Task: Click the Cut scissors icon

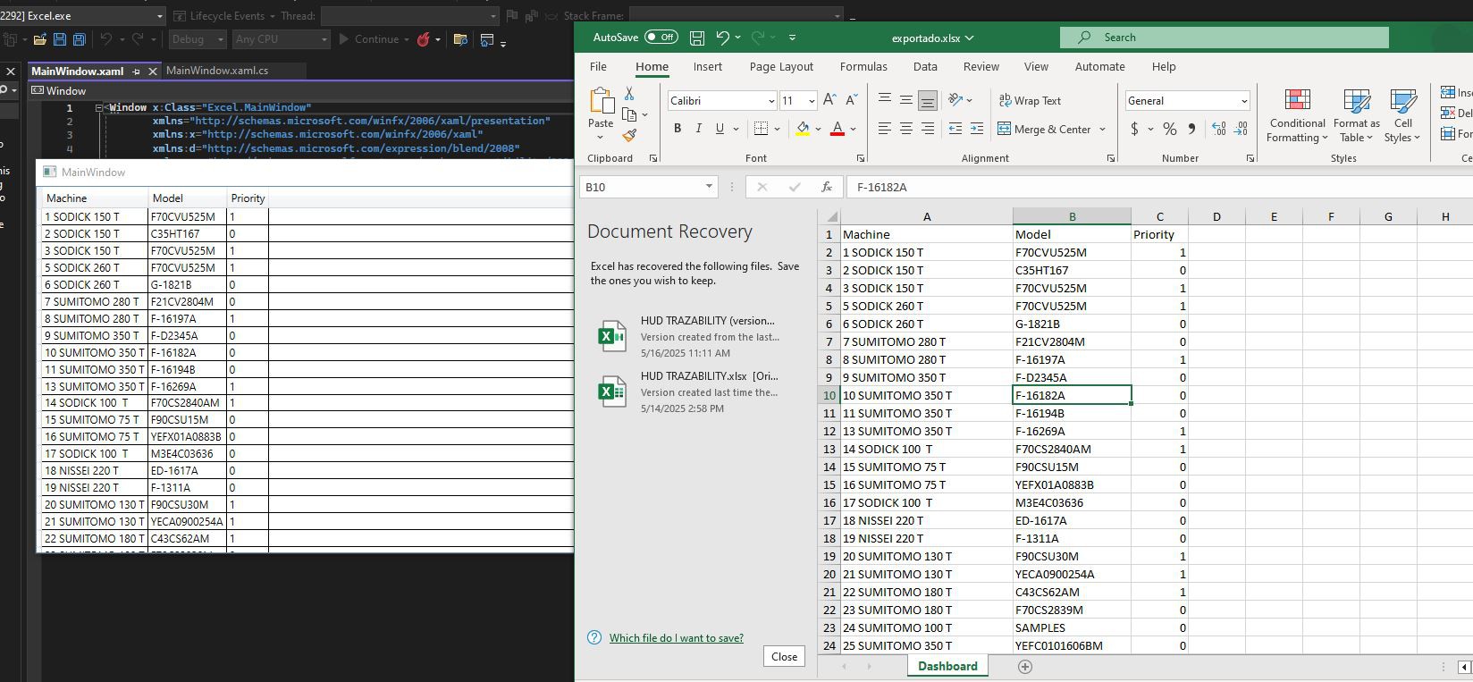Action: [x=629, y=93]
